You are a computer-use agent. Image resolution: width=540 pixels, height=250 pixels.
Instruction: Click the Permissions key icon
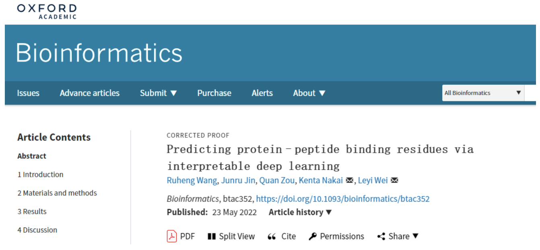click(313, 236)
